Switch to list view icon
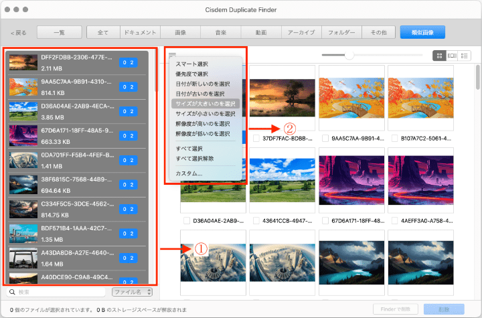Viewport: 482px width, 318px height. pos(464,56)
